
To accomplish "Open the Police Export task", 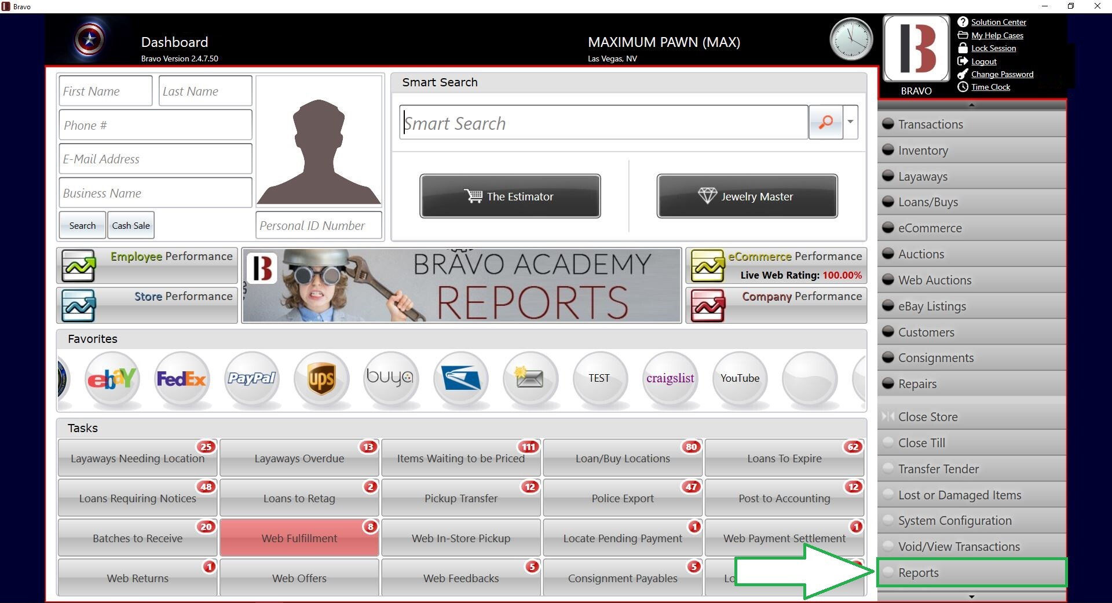I will (x=623, y=498).
